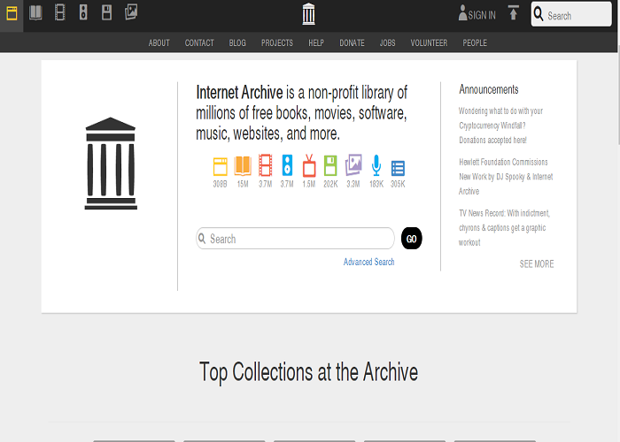Click the Internet Archive logo in the black header
The image size is (620, 442).
308,14
